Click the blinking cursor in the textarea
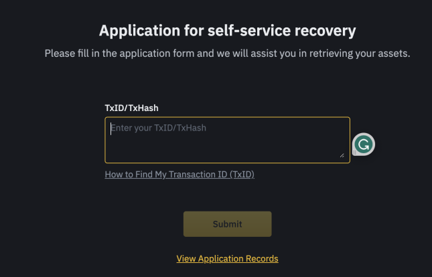The image size is (432, 277). tap(111, 128)
